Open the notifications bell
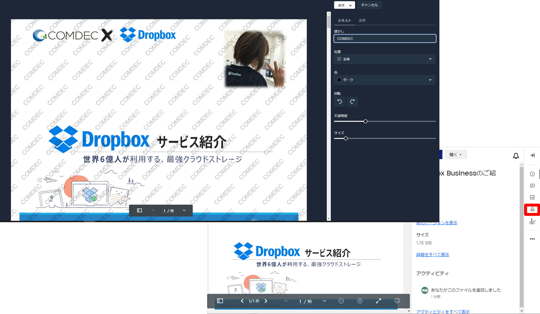Image resolution: width=540 pixels, height=314 pixels. pyautogui.click(x=516, y=156)
